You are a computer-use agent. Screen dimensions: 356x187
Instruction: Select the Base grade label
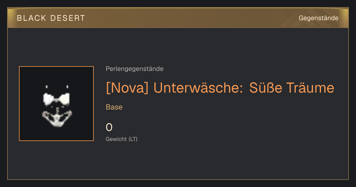coord(114,107)
